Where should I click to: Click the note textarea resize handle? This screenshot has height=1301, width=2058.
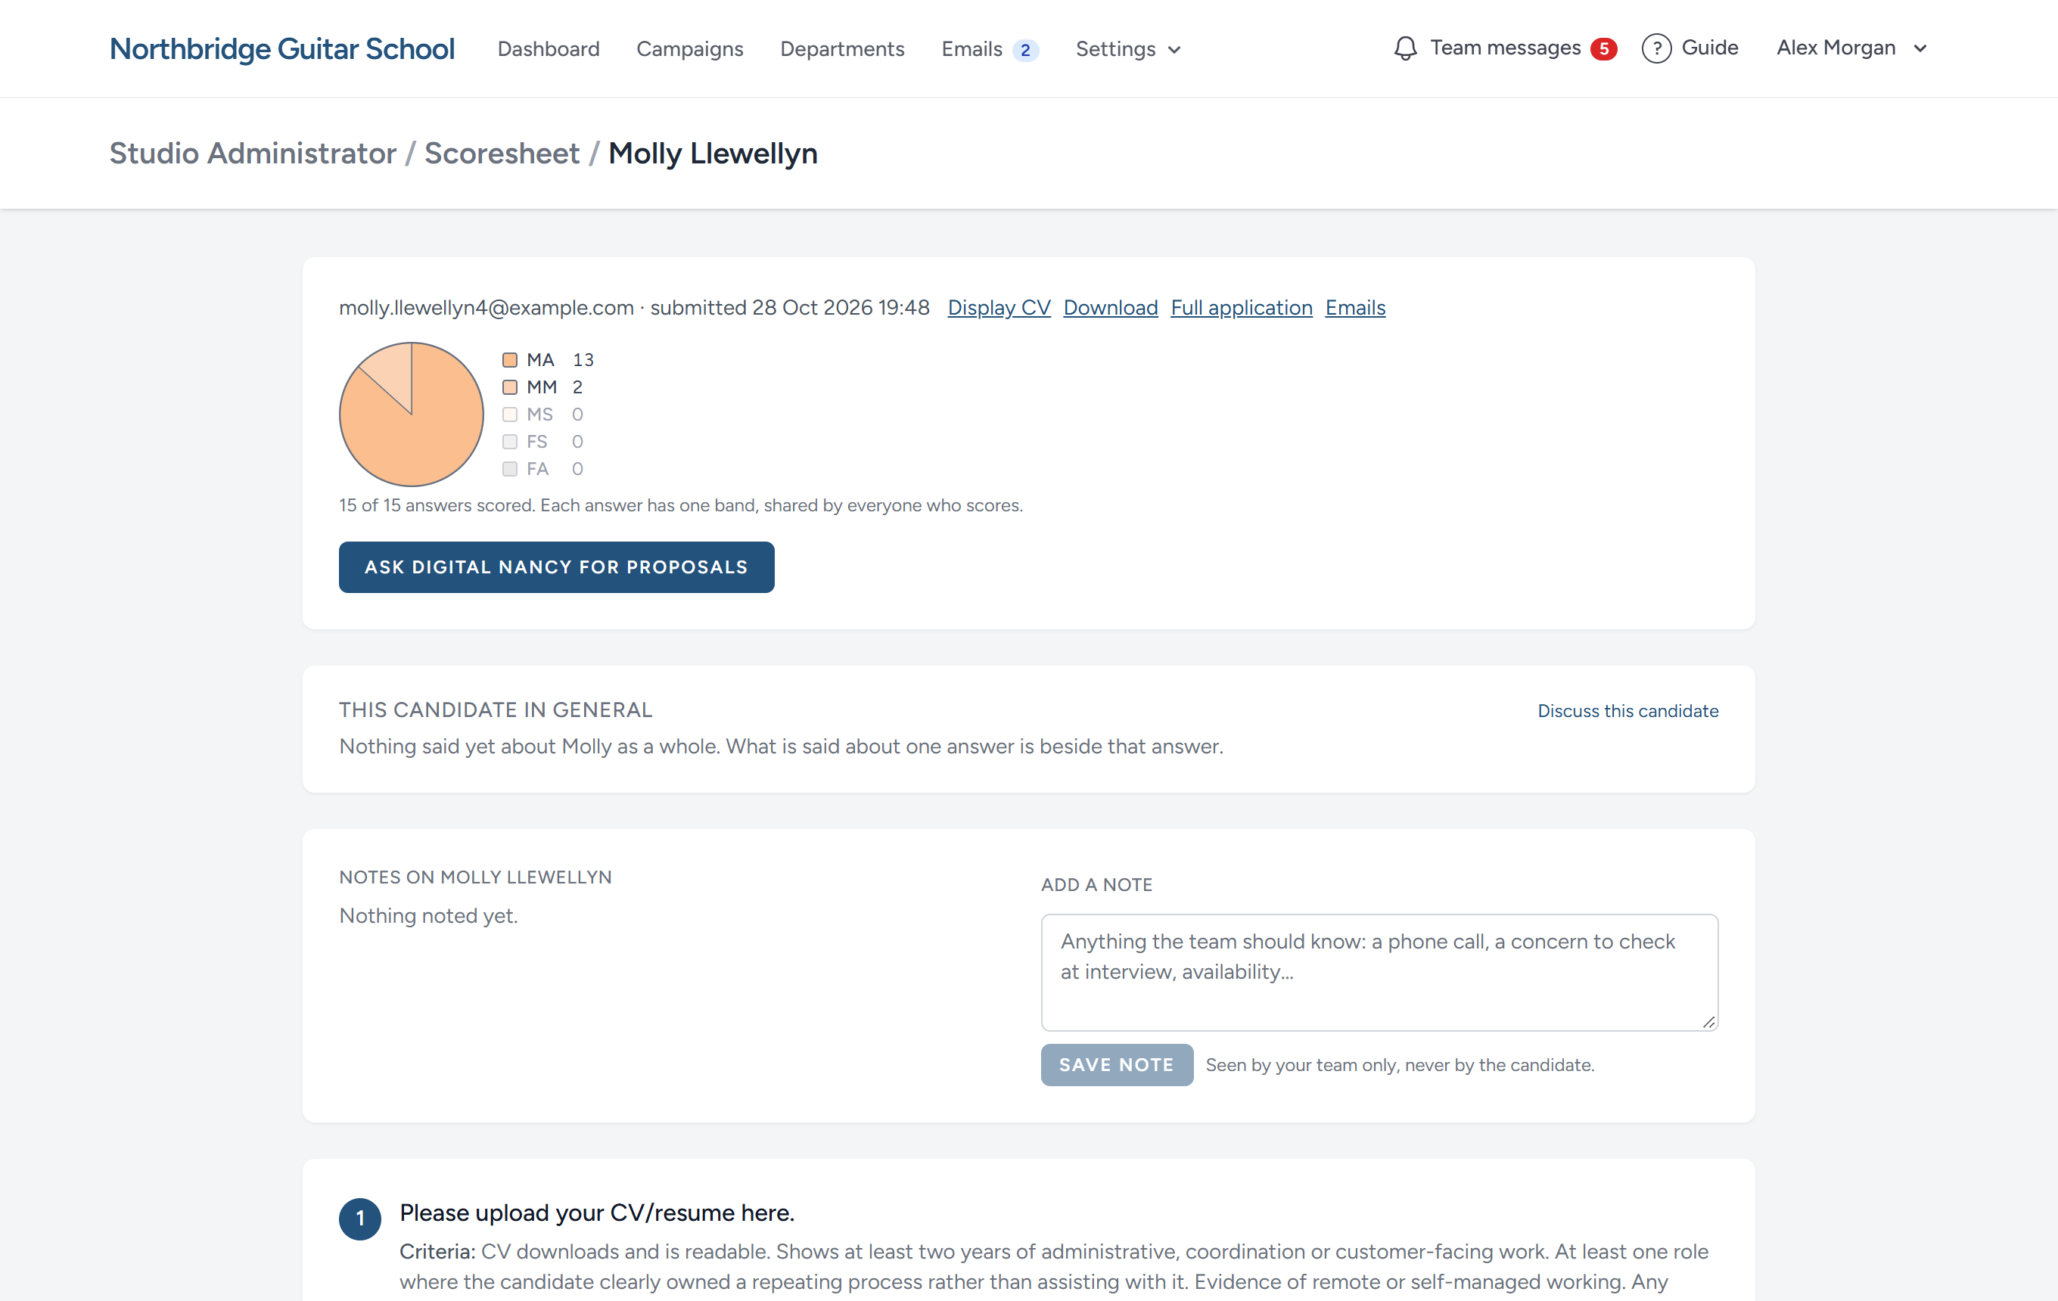tap(1708, 1022)
